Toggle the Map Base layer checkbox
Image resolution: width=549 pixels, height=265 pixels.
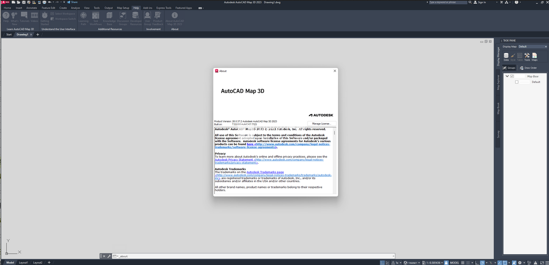click(x=512, y=76)
